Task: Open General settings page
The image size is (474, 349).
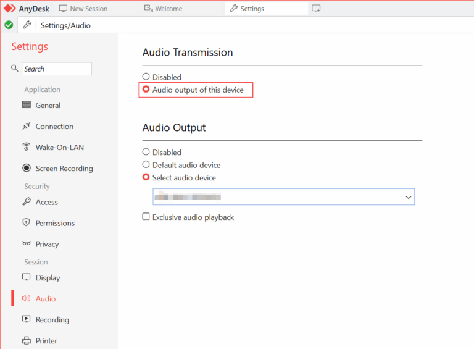Action: 48,105
